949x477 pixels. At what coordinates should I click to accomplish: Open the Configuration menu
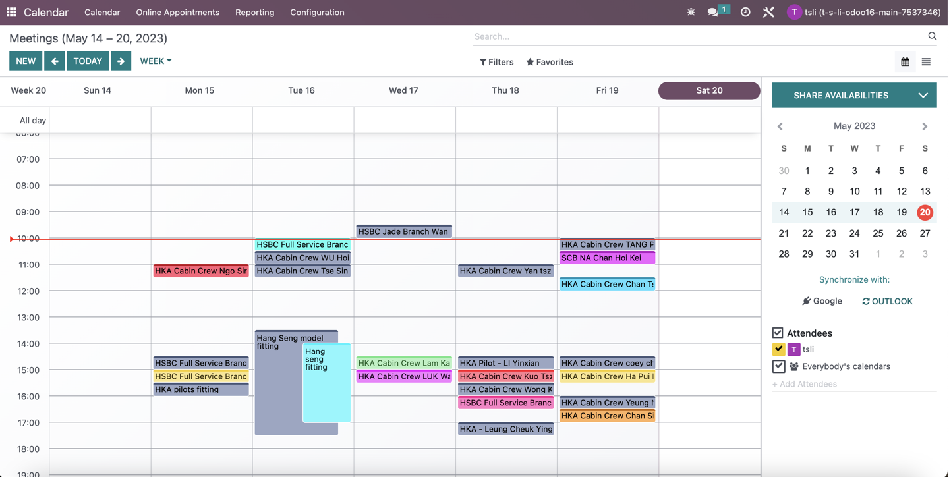317,12
